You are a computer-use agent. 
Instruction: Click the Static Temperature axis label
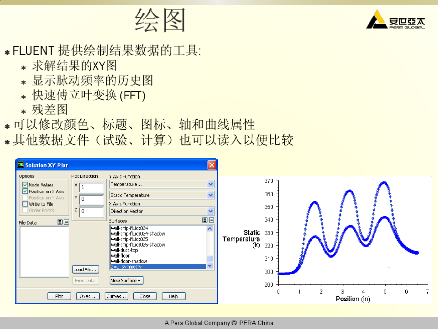click(241, 239)
